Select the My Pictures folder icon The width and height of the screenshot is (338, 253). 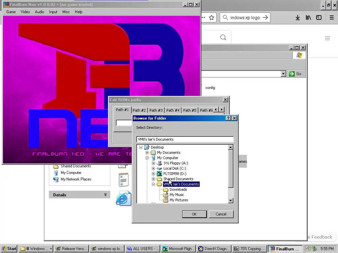pos(166,200)
